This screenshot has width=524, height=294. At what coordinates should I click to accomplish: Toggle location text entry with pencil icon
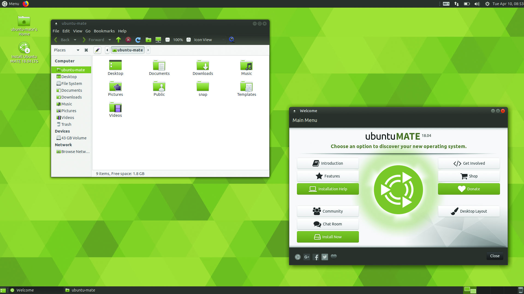click(x=97, y=50)
